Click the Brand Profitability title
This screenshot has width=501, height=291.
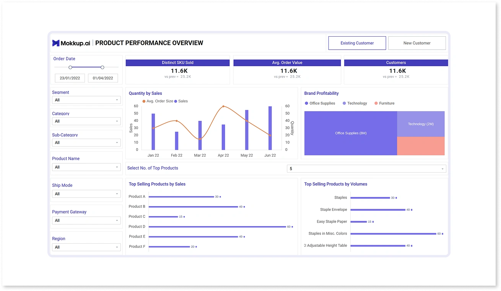pos(321,93)
